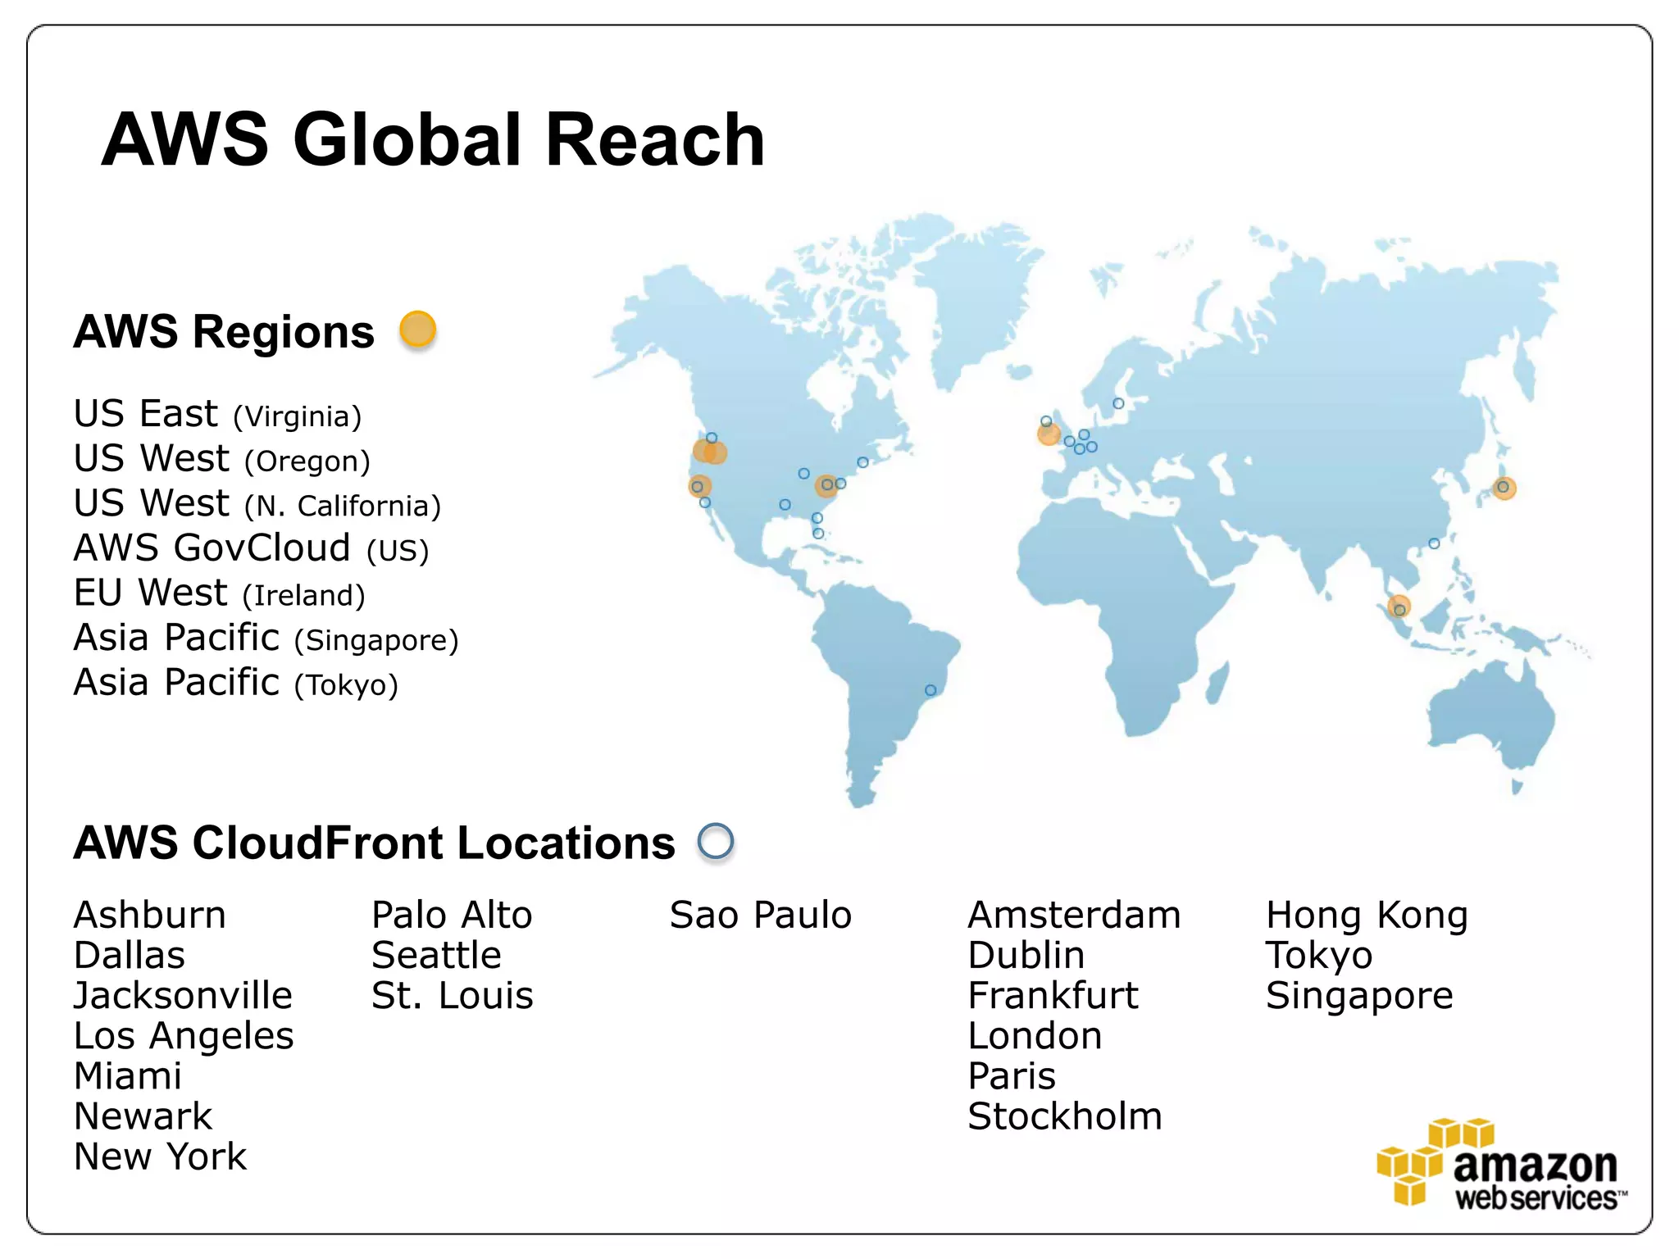Click the Frankfurt location
This screenshot has height=1259, width=1679.
1053,995
